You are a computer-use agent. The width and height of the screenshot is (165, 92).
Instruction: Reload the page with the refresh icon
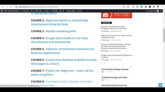pos(11,7)
